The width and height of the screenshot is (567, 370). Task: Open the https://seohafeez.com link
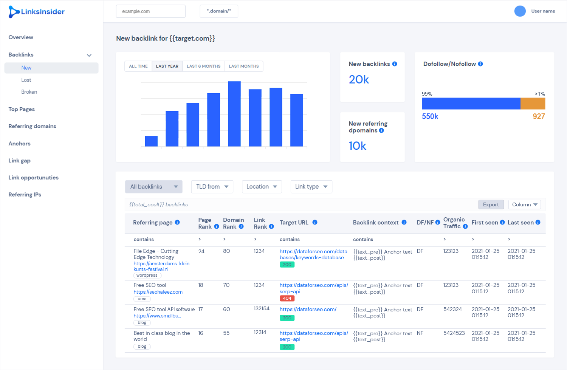point(158,292)
